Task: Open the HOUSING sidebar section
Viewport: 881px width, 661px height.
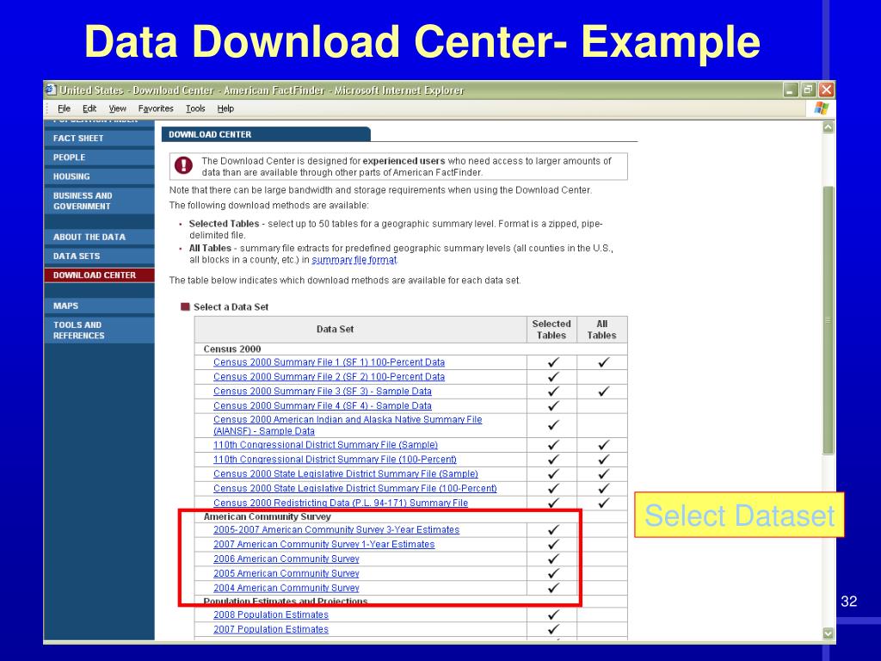Action: click(99, 176)
